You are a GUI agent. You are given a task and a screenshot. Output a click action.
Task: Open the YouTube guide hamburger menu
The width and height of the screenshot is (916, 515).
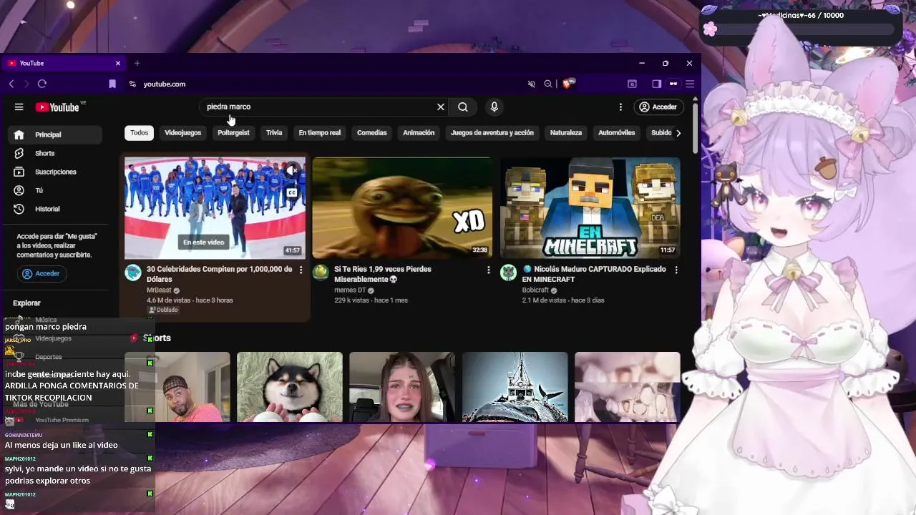coord(19,107)
